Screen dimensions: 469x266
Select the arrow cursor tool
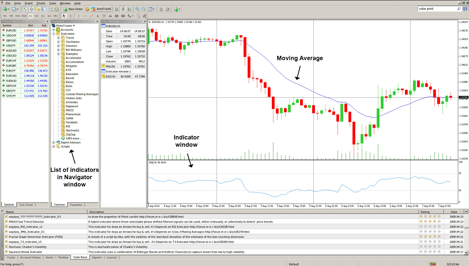(x=64, y=16)
